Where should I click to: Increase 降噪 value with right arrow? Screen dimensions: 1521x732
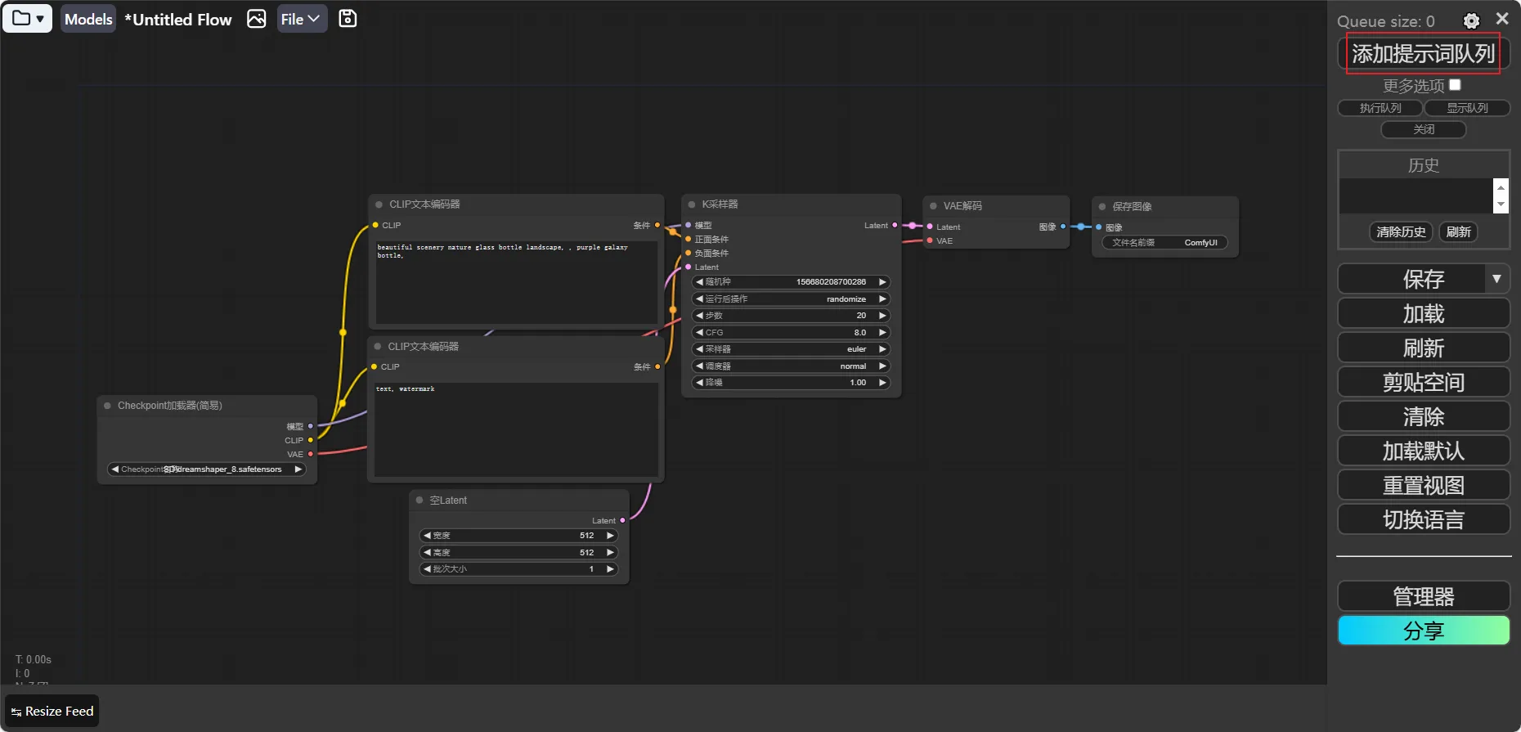click(x=882, y=383)
